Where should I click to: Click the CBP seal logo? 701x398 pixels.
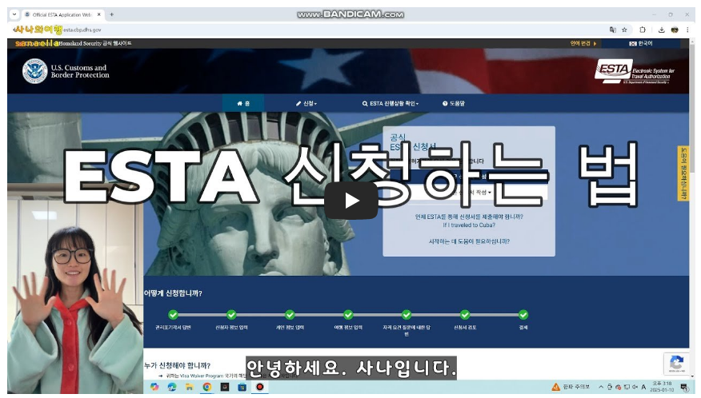pyautogui.click(x=35, y=71)
